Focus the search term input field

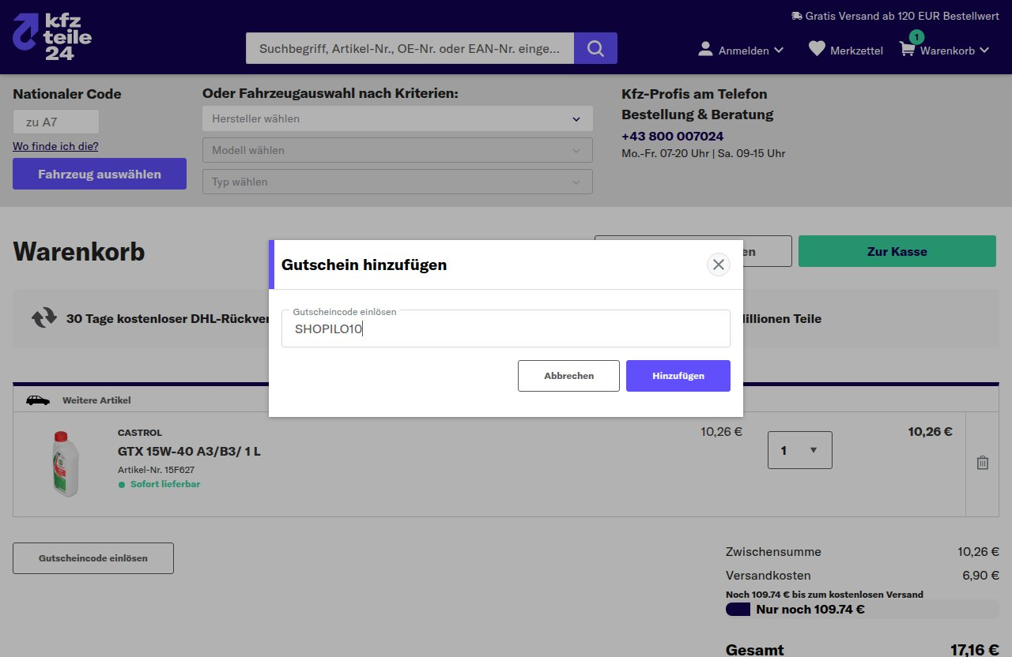(410, 48)
